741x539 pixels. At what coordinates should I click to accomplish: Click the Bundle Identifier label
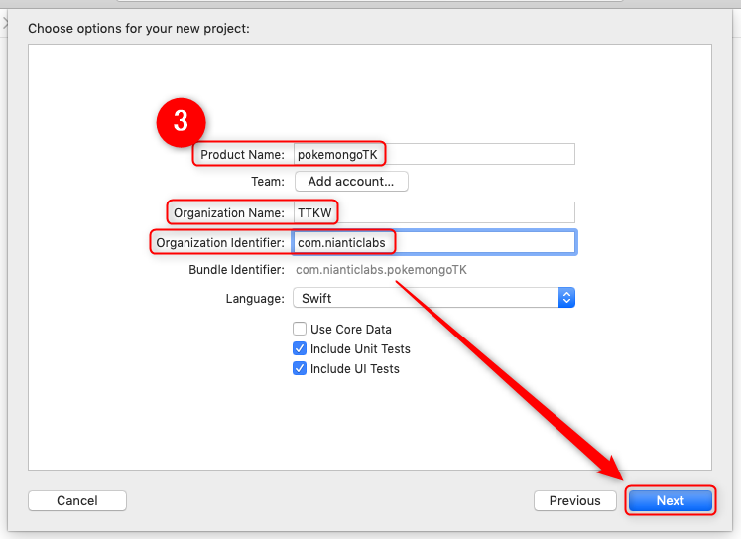pyautogui.click(x=236, y=270)
